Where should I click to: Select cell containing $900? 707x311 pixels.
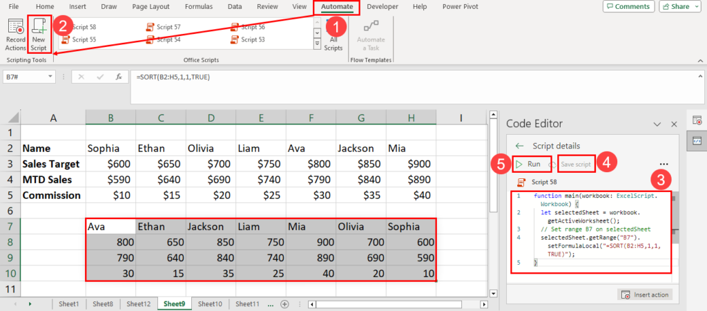tap(411, 164)
